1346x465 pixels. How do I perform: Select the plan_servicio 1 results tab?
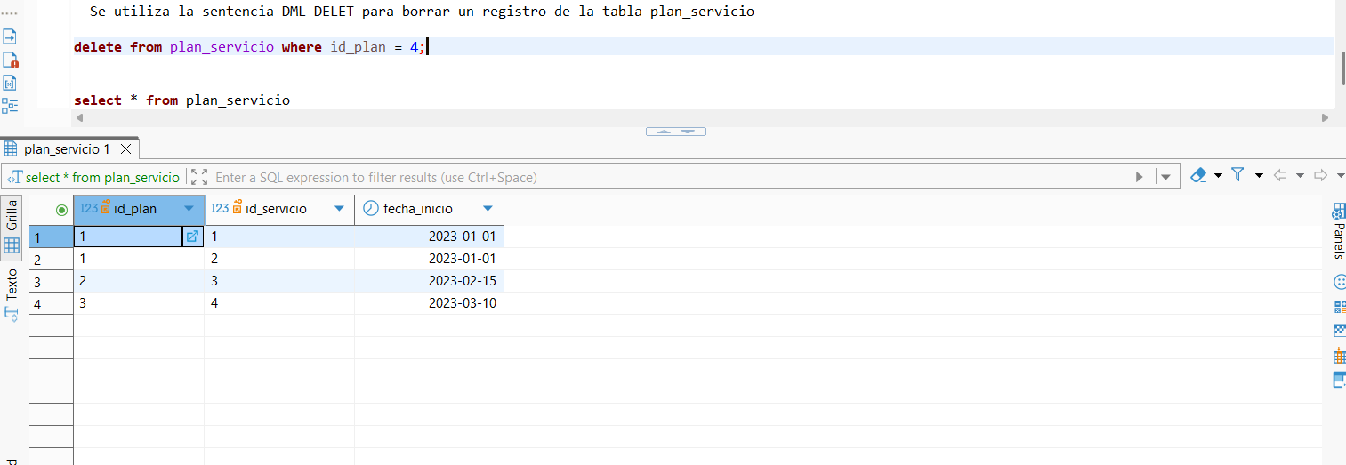coord(66,149)
